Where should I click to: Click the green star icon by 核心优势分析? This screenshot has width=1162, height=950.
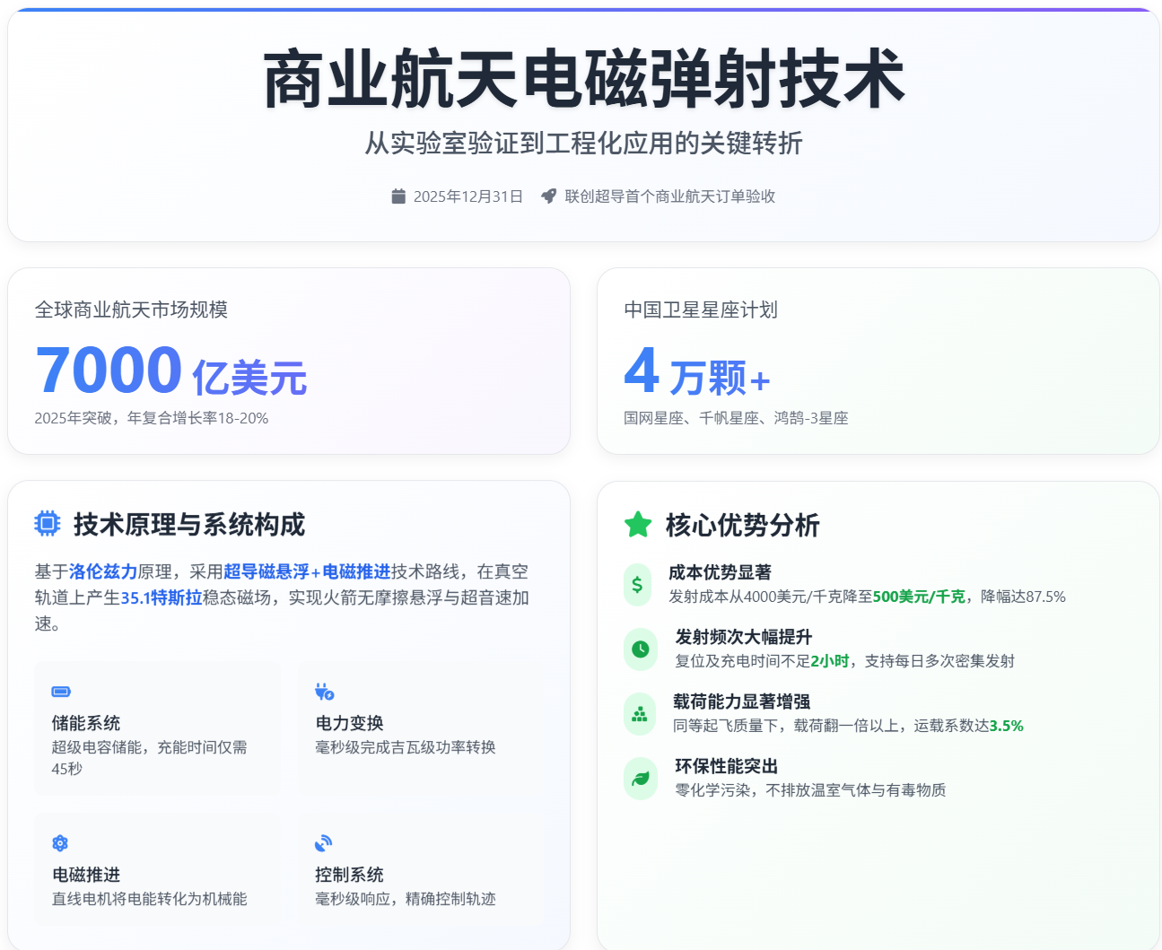pyautogui.click(x=638, y=525)
